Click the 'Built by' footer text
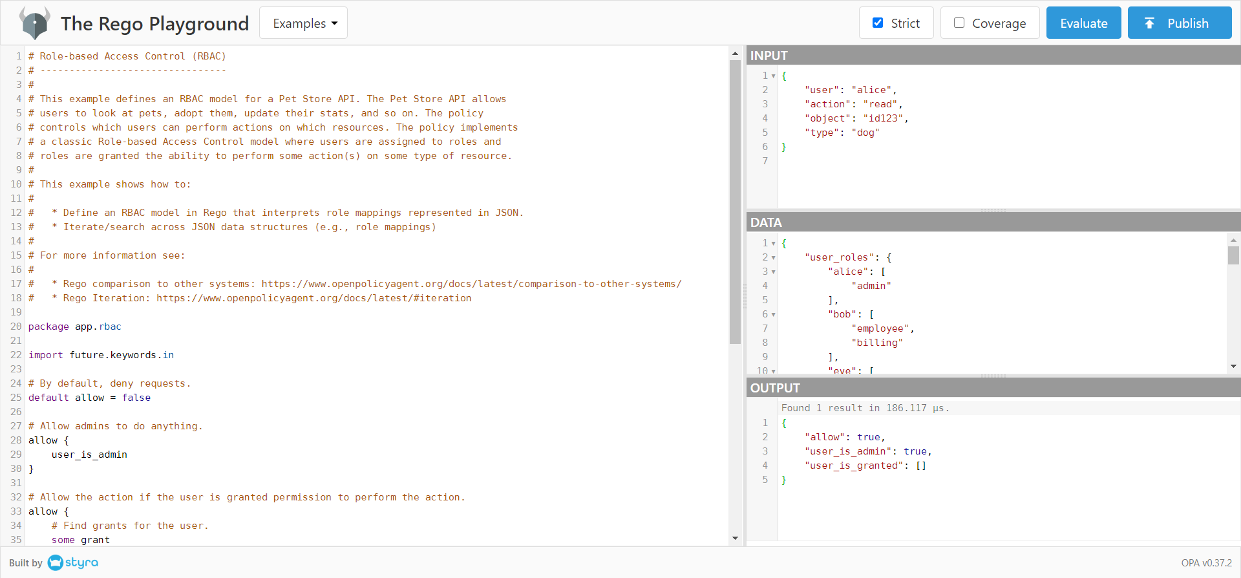 (x=26, y=563)
